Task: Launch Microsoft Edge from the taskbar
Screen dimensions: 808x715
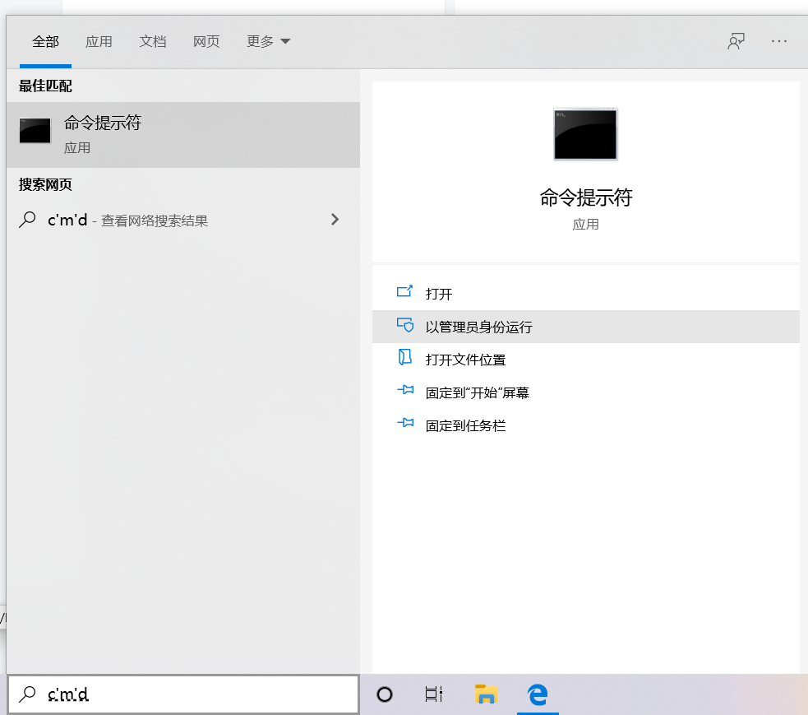Action: click(x=538, y=694)
